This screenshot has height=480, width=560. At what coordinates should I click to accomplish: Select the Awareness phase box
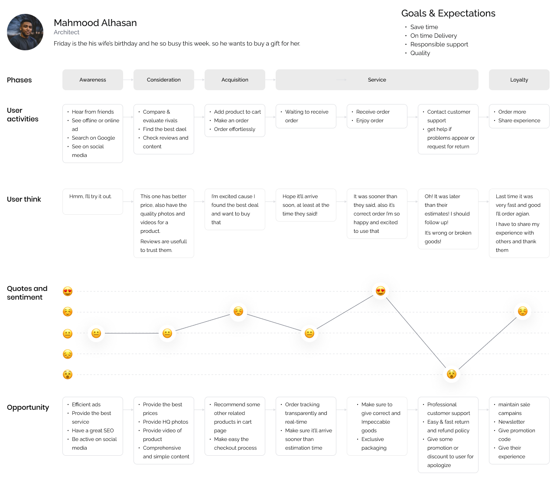(x=93, y=80)
